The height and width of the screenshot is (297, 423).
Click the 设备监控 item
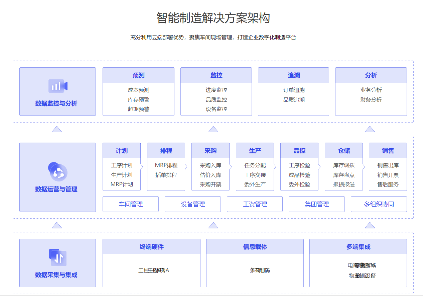click(x=216, y=109)
